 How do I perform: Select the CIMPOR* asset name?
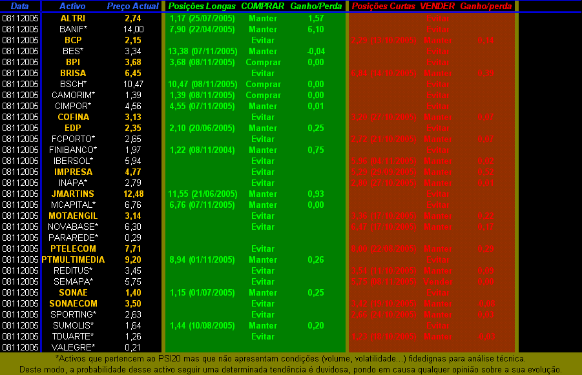73,106
